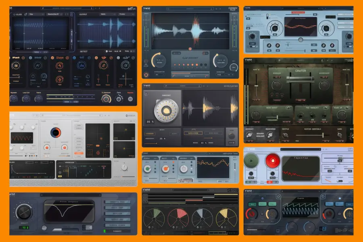
Task: Click the starburst modulation icon on the white synth pad
Action: click(98, 152)
